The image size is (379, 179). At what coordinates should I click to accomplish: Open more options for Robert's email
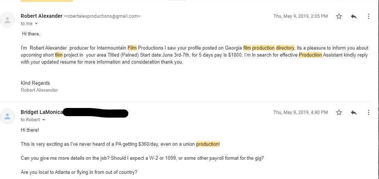pos(368,16)
